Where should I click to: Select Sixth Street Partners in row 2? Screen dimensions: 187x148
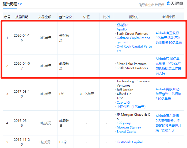pos(132,68)
